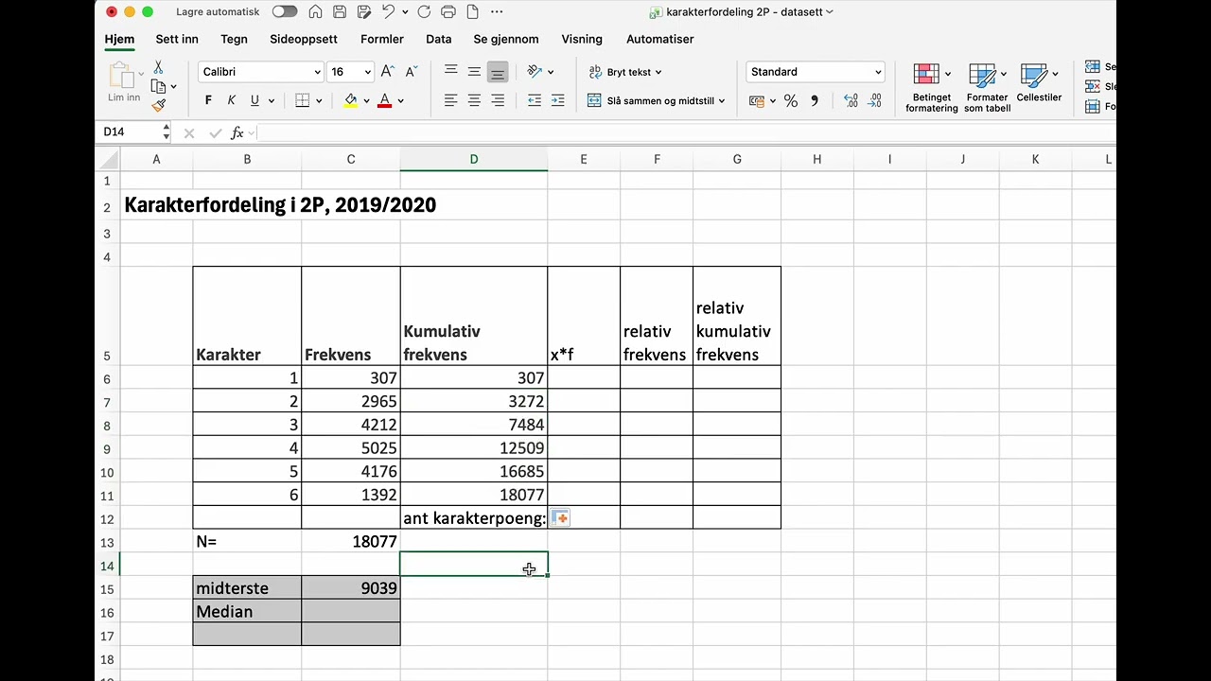This screenshot has width=1211, height=681.
Task: Click the Cut scissors icon
Action: click(x=158, y=67)
